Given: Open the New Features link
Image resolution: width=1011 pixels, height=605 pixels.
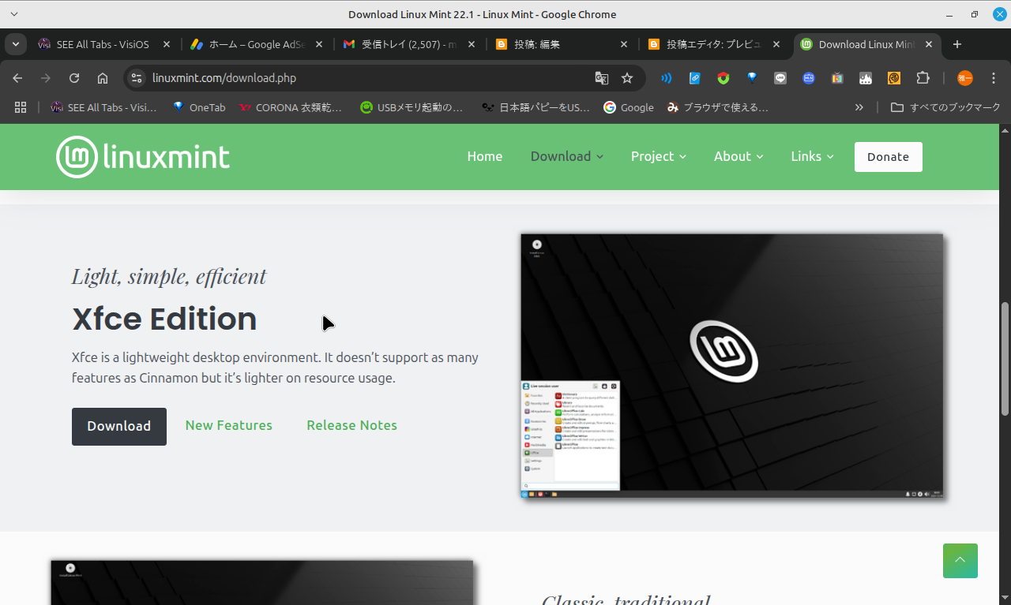Looking at the screenshot, I should click(229, 425).
